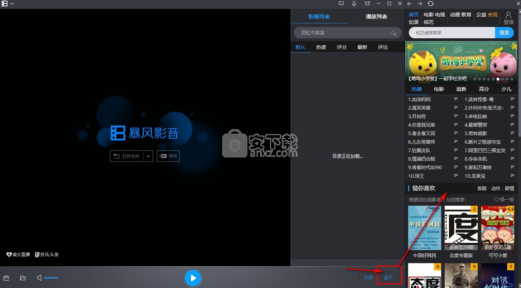Select the 评分 sort tab
The image size is (521, 288).
[342, 47]
